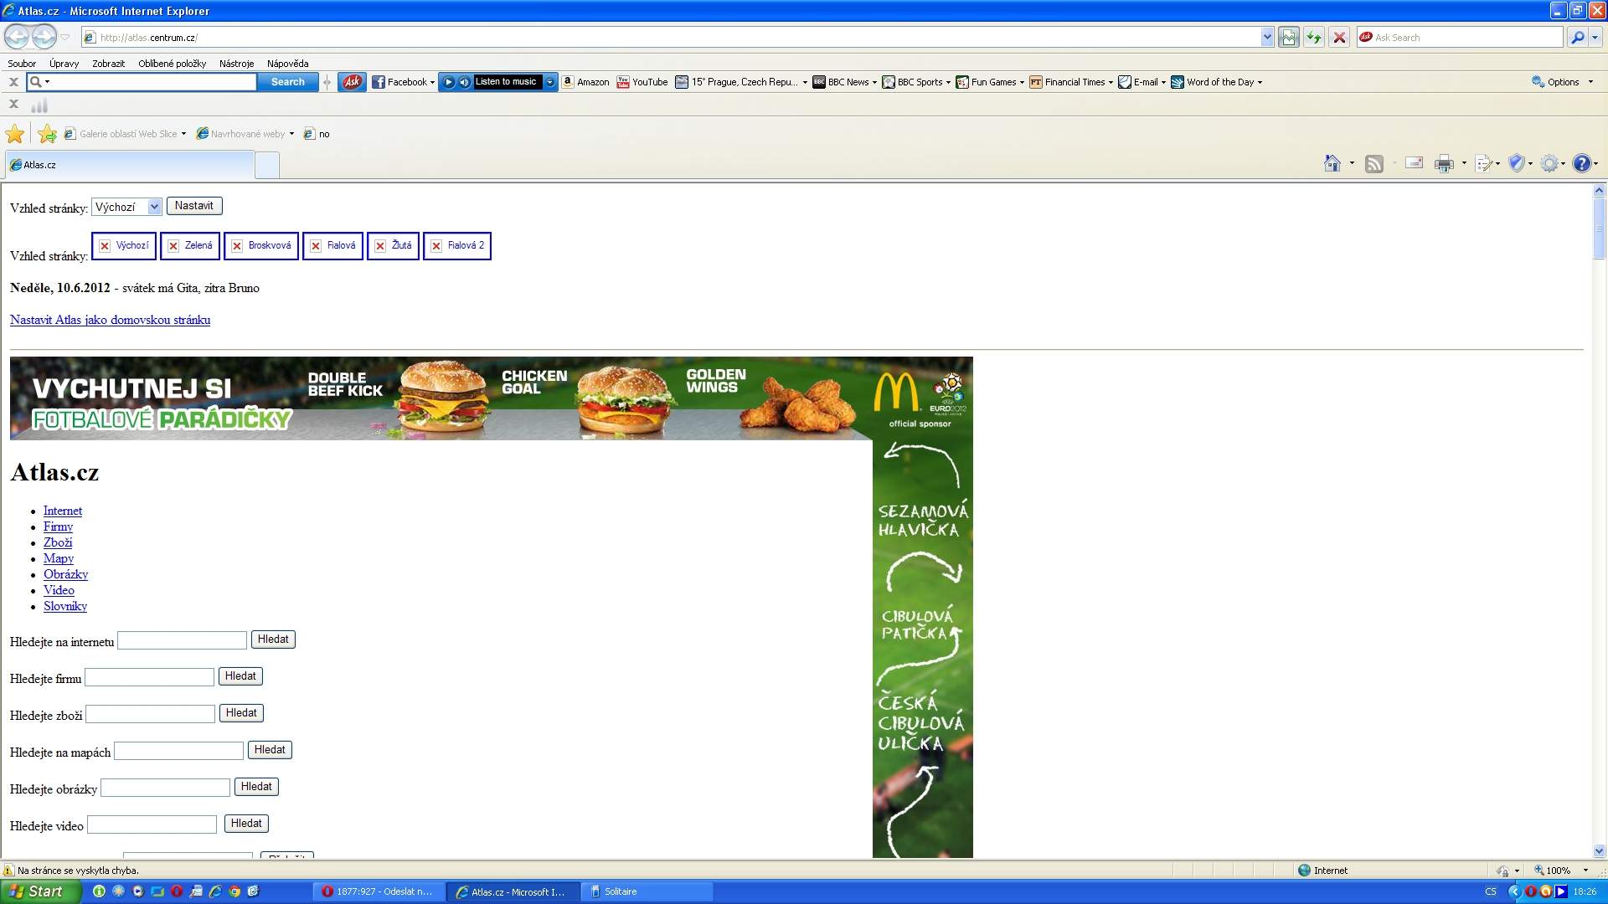Click the Home page icon

coord(1332,164)
